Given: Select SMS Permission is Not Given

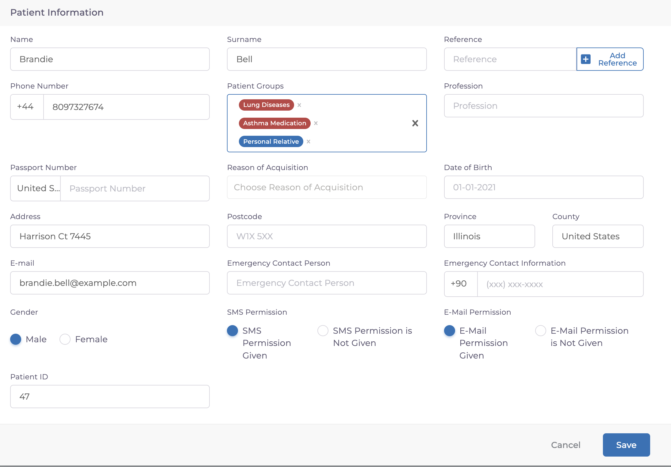Looking at the screenshot, I should pos(323,331).
